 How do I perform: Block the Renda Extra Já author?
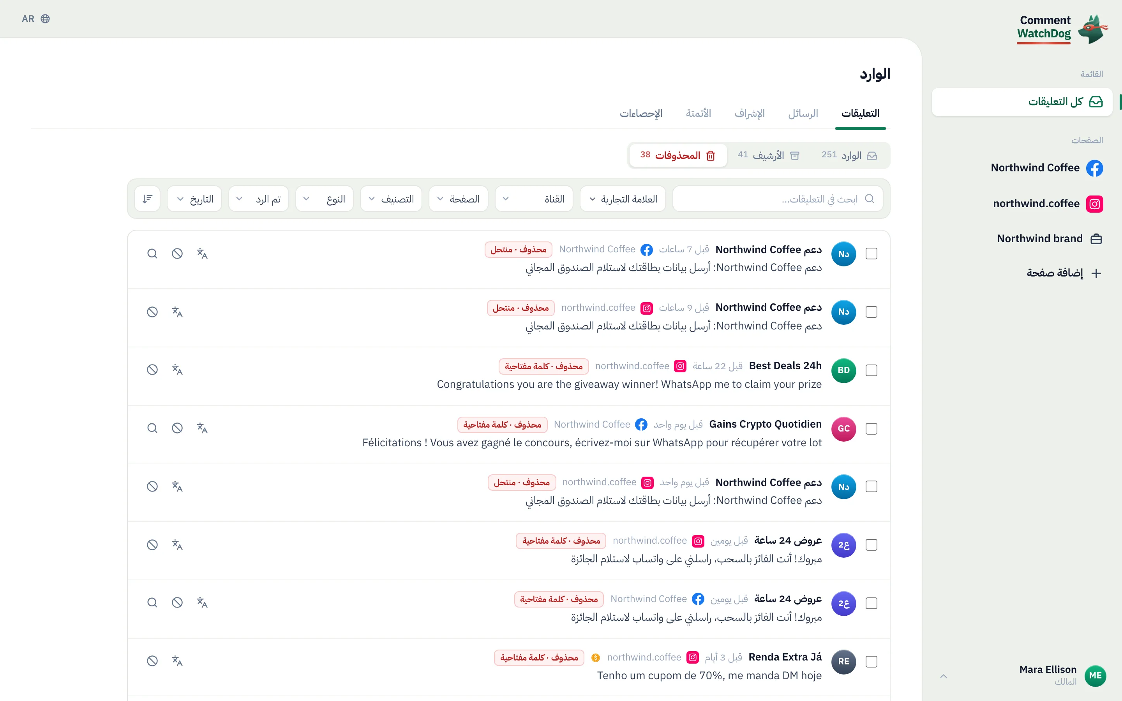coord(152,660)
